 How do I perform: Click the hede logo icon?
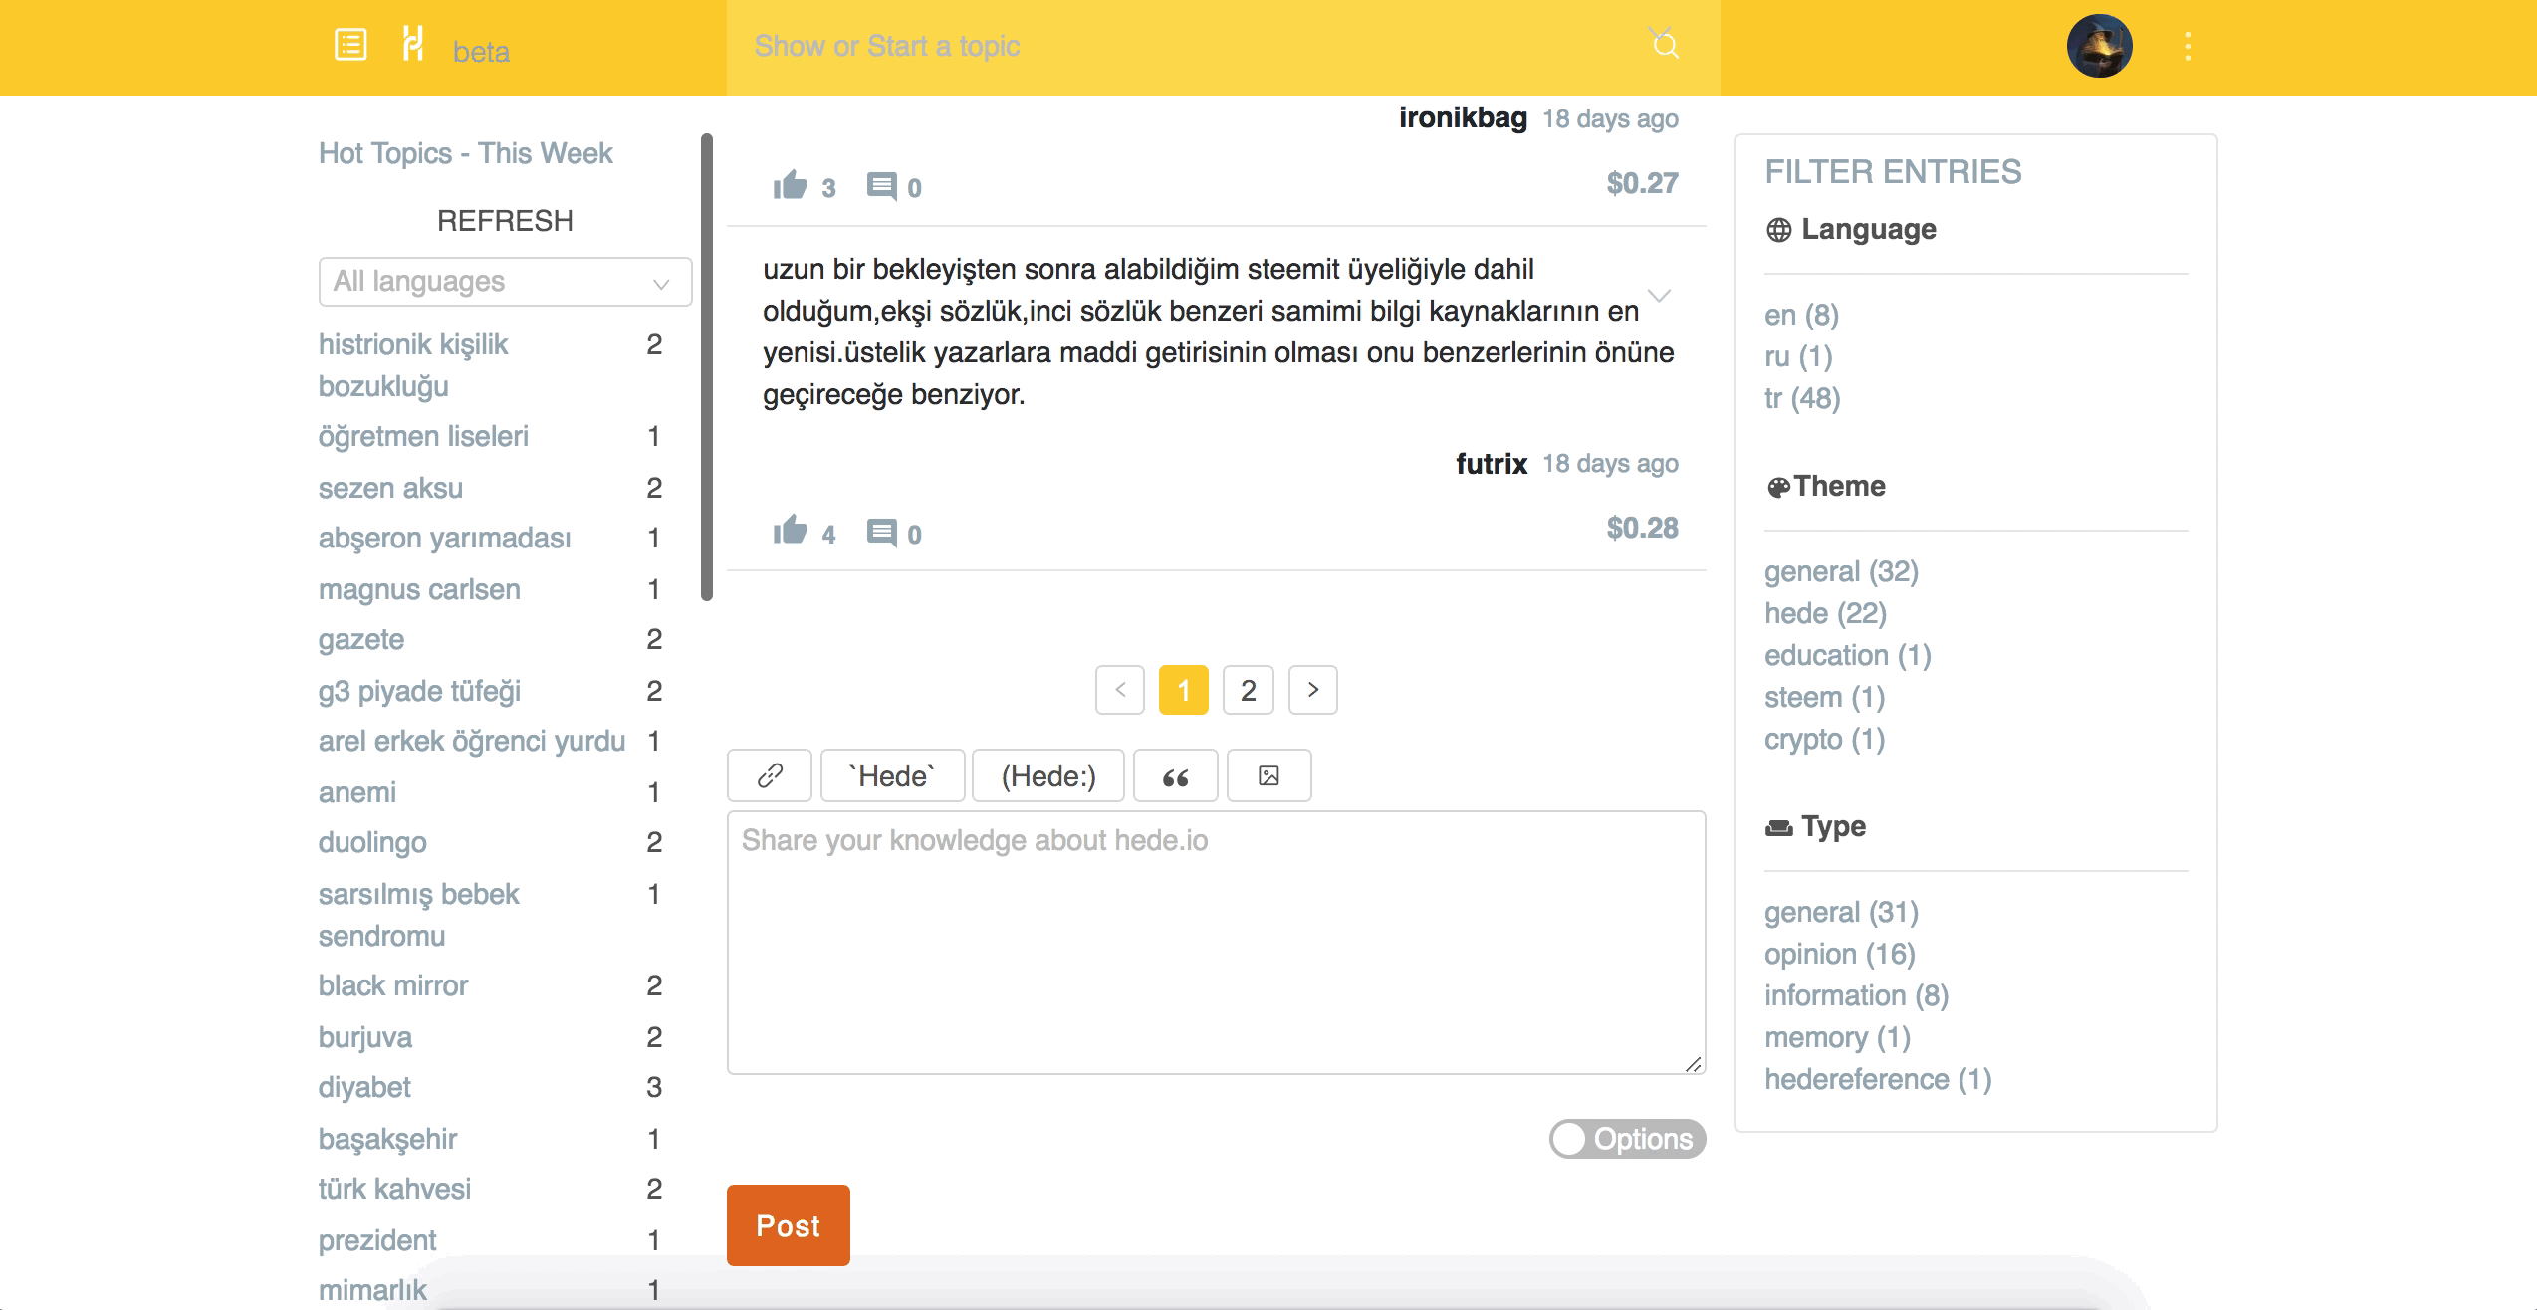tap(412, 45)
